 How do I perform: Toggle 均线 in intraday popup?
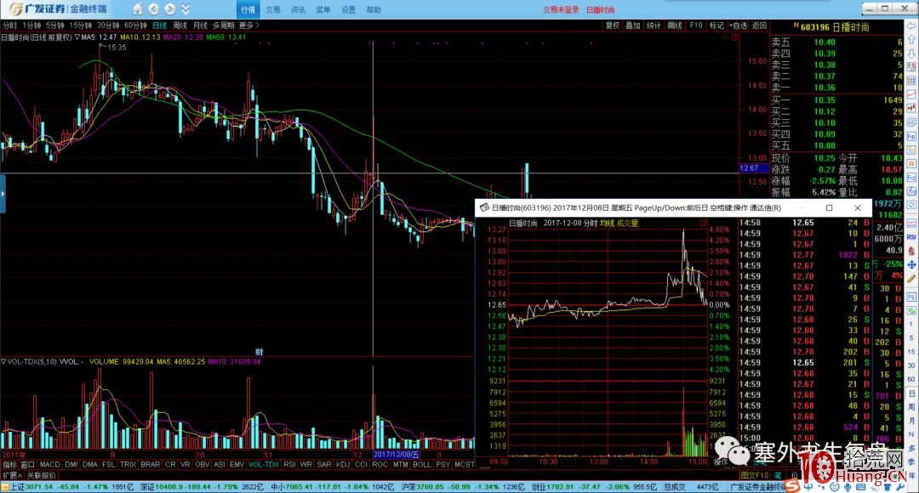click(x=607, y=223)
